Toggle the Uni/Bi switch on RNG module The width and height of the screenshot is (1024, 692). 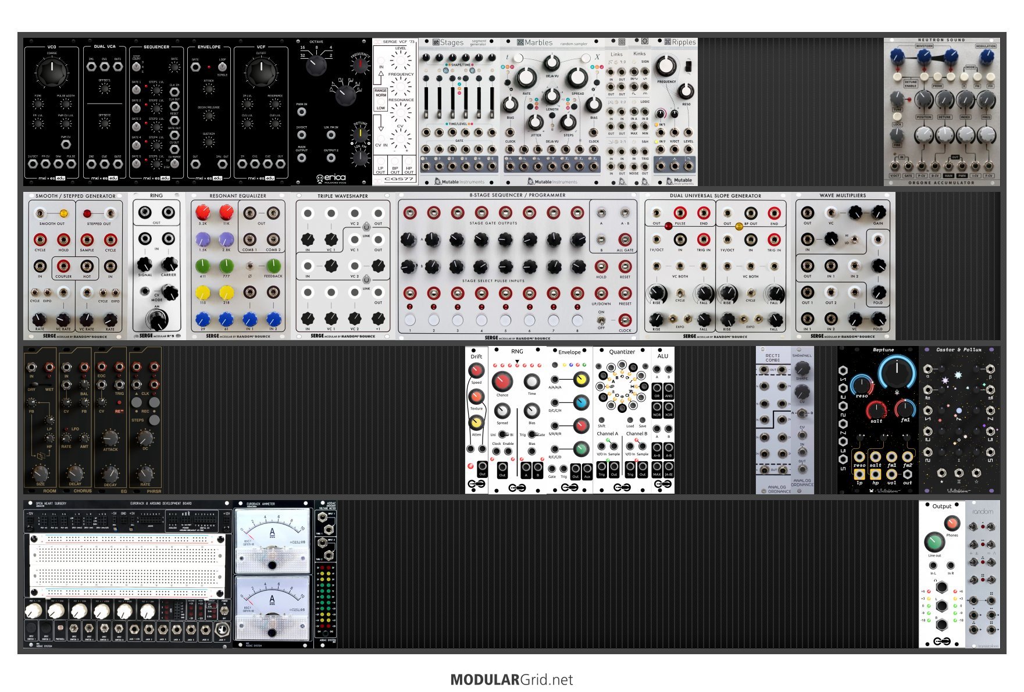(x=502, y=434)
